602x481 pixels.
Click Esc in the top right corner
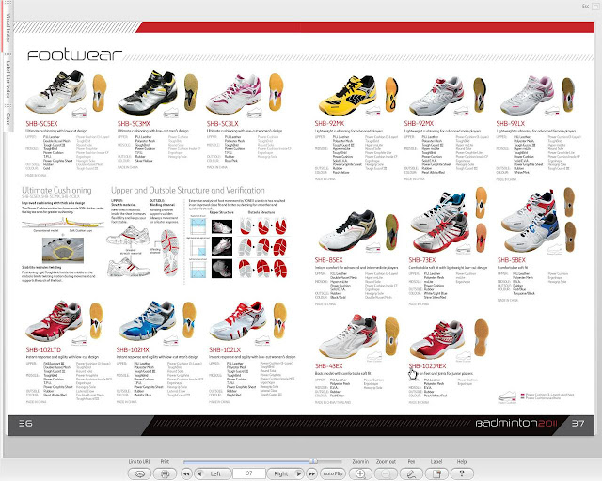pos(585,6)
